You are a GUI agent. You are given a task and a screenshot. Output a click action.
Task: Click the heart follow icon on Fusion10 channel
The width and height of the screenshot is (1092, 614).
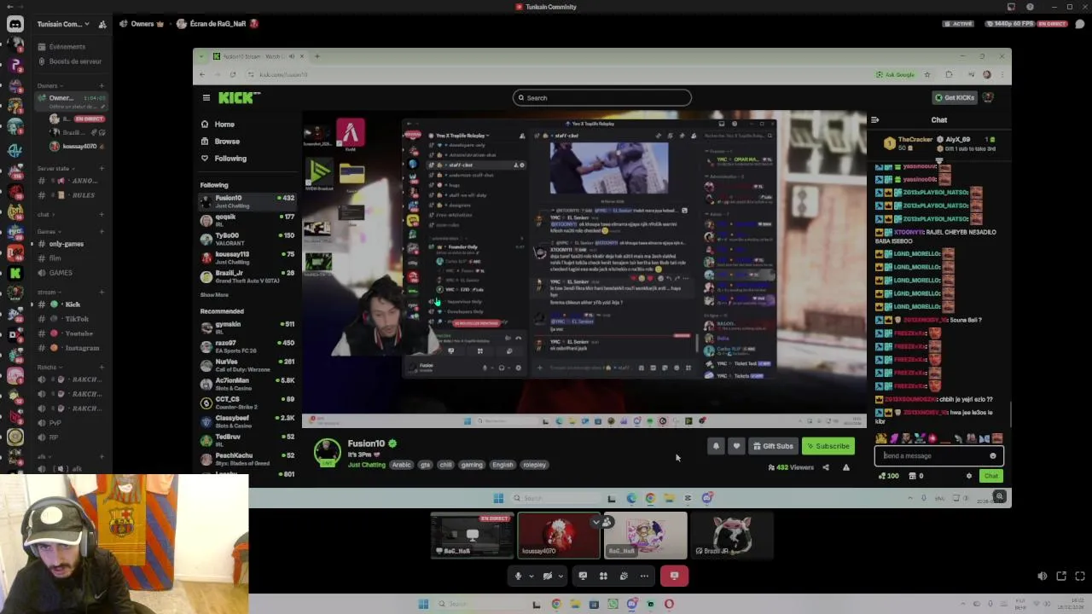coord(736,446)
